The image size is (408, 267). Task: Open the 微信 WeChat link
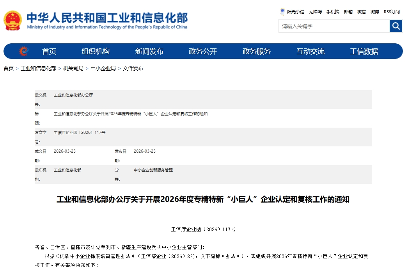361,12
